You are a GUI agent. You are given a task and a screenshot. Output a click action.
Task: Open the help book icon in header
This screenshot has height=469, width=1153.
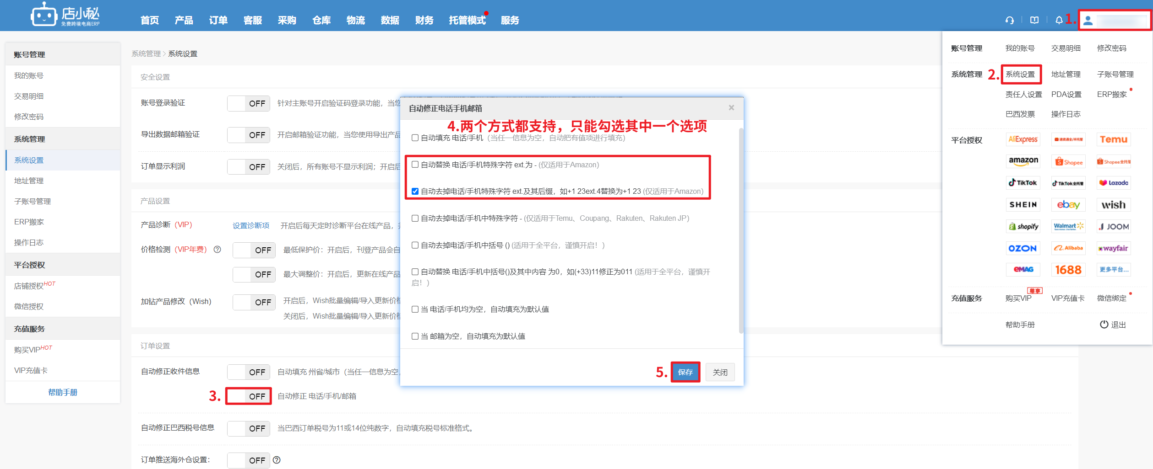pyautogui.click(x=1034, y=20)
